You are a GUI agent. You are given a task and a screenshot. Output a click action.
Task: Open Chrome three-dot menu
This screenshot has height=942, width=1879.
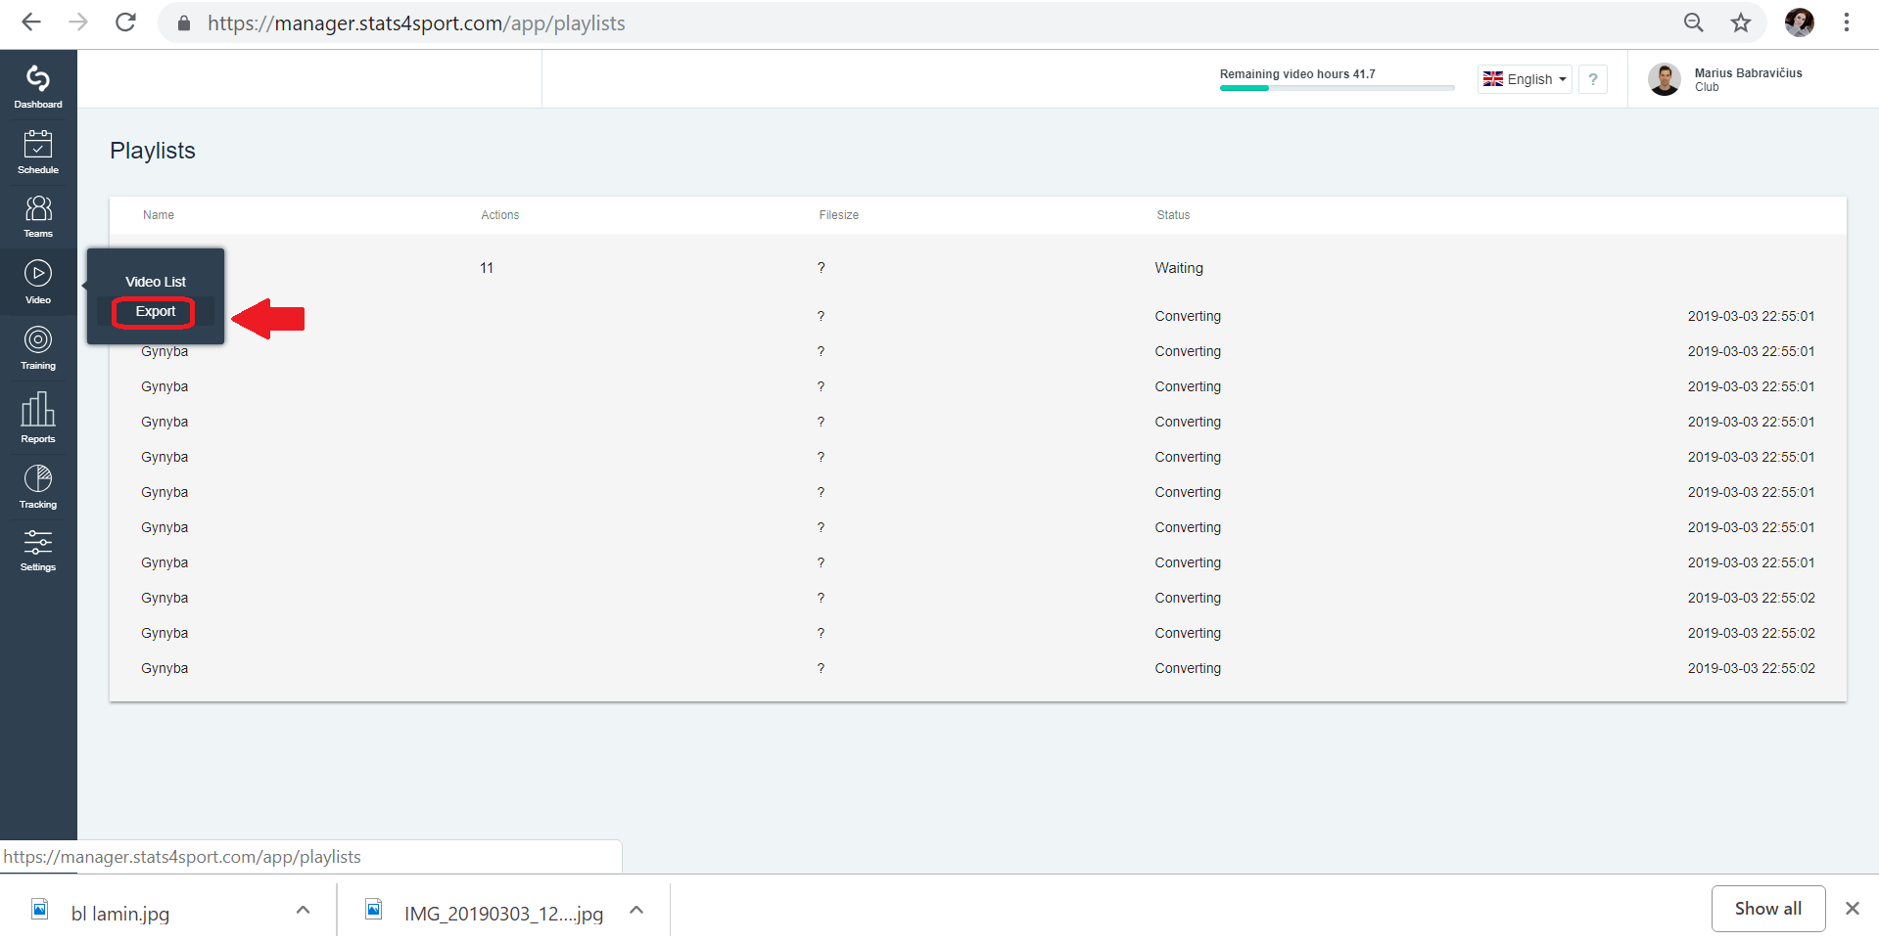[1846, 22]
